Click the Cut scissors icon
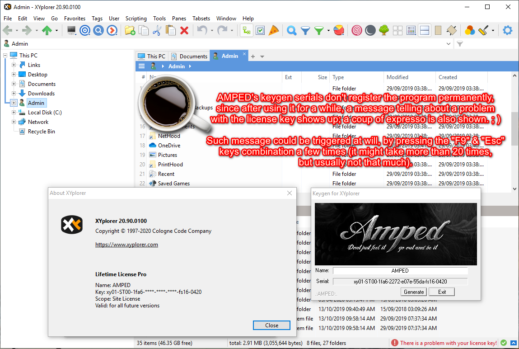Screen dimensions: 519x349 [x=157, y=30]
